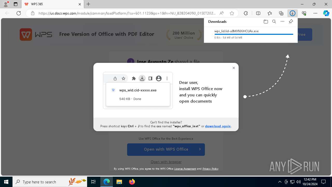The width and height of the screenshot is (332, 187).
Task: Click the download progress bar
Action: pyautogui.click(x=254, y=34)
